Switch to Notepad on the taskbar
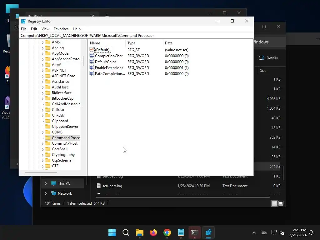Image resolution: width=320 pixels, height=240 pixels. [x=181, y=232]
